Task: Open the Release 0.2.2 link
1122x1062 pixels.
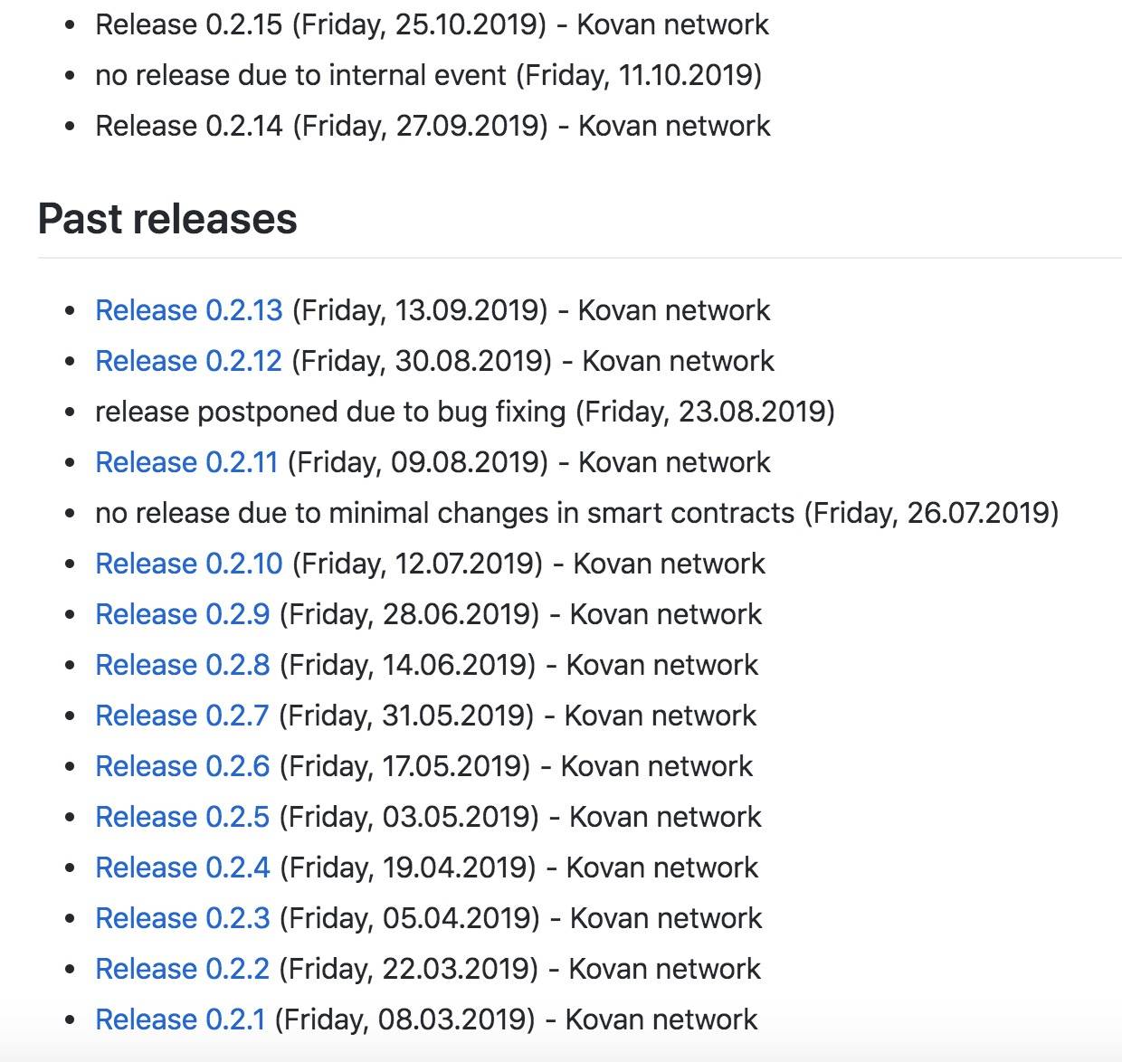Action: (182, 969)
